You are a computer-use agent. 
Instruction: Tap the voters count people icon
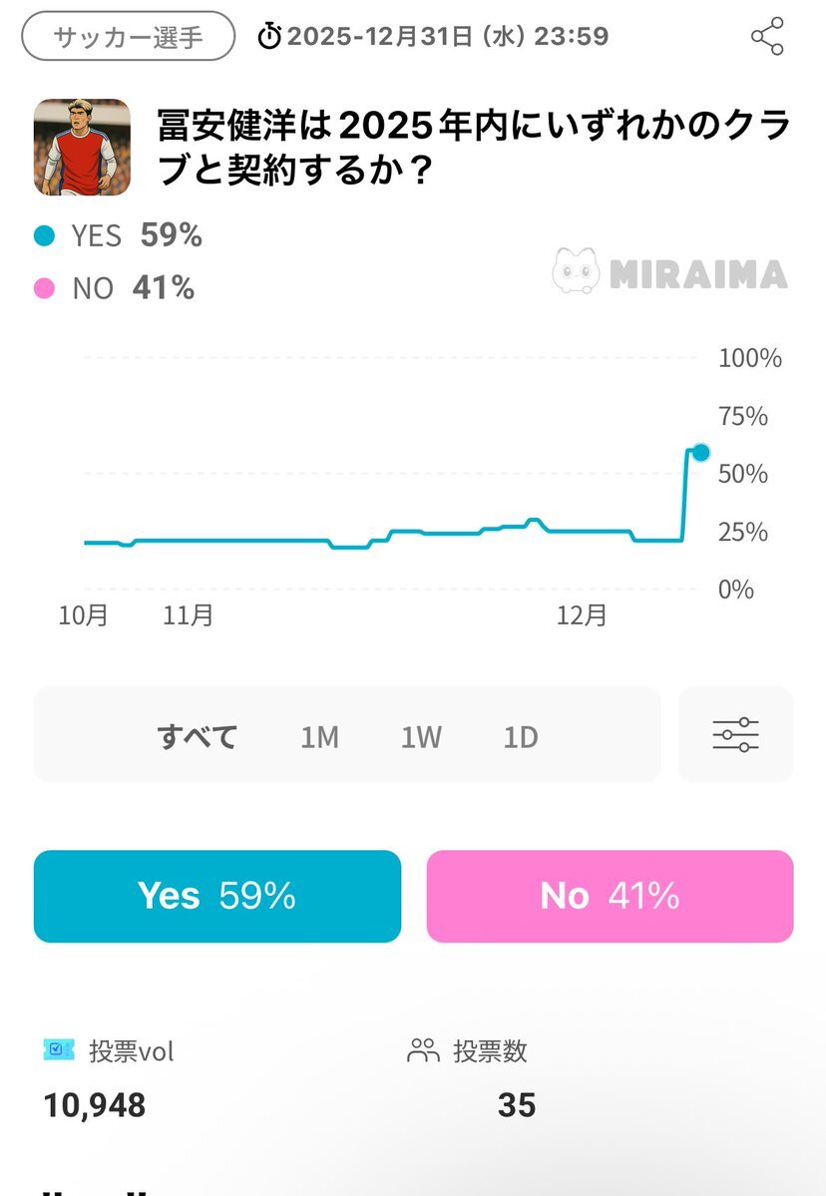coord(424,1049)
